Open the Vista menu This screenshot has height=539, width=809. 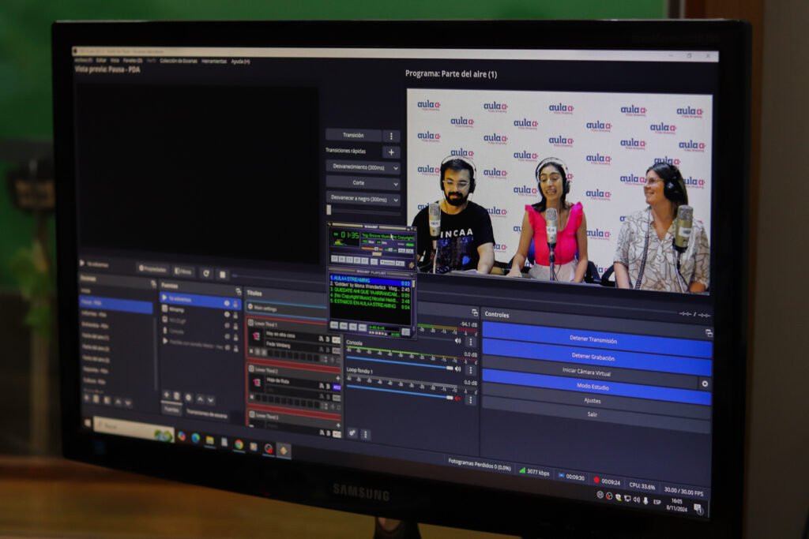coord(115,60)
